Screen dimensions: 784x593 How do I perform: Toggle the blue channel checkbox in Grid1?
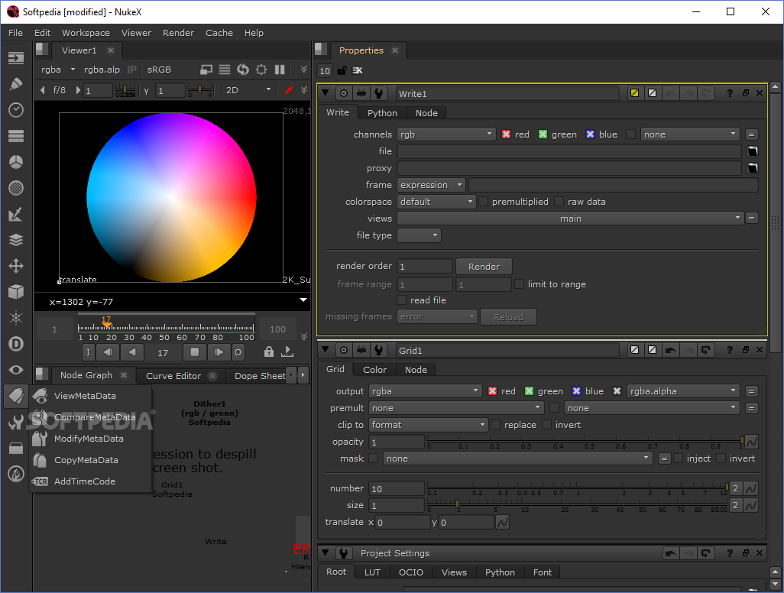(576, 391)
